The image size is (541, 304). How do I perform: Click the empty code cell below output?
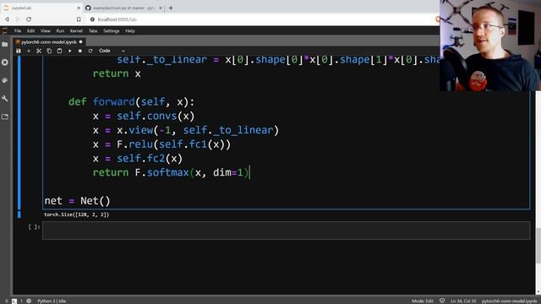(x=286, y=231)
